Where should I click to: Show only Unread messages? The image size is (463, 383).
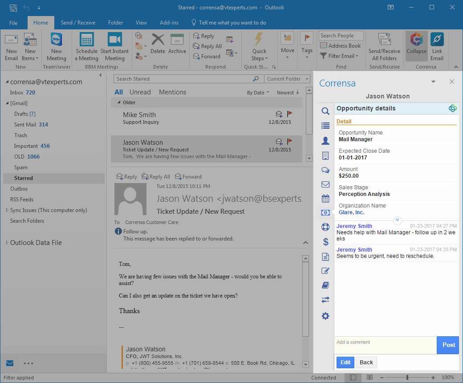(140, 92)
